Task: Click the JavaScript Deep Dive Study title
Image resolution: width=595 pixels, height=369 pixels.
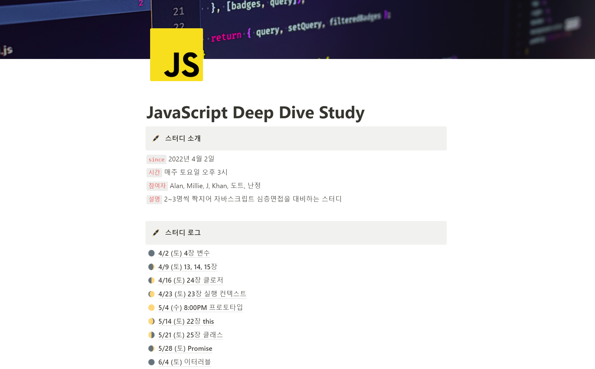Action: (255, 112)
